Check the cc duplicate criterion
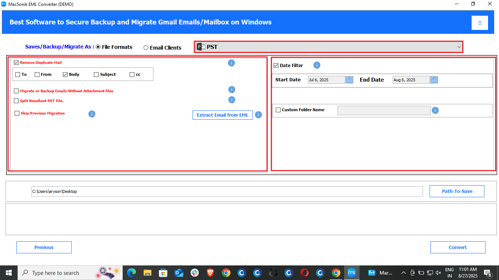The image size is (499, 280). pos(132,74)
